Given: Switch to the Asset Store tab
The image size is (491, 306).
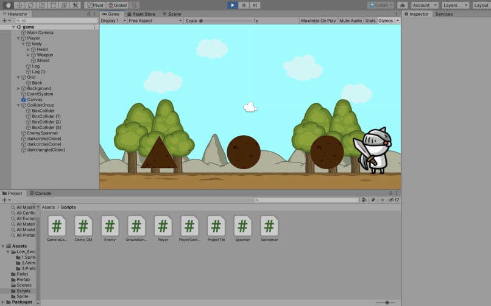Looking at the screenshot, I should [x=141, y=14].
